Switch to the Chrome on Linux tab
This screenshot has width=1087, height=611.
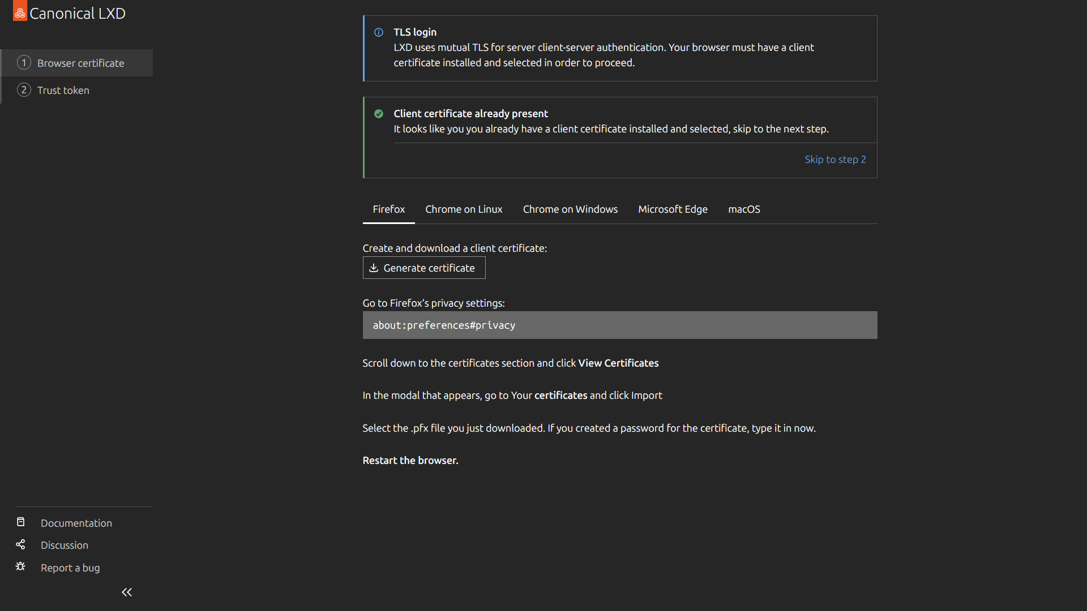click(x=464, y=209)
